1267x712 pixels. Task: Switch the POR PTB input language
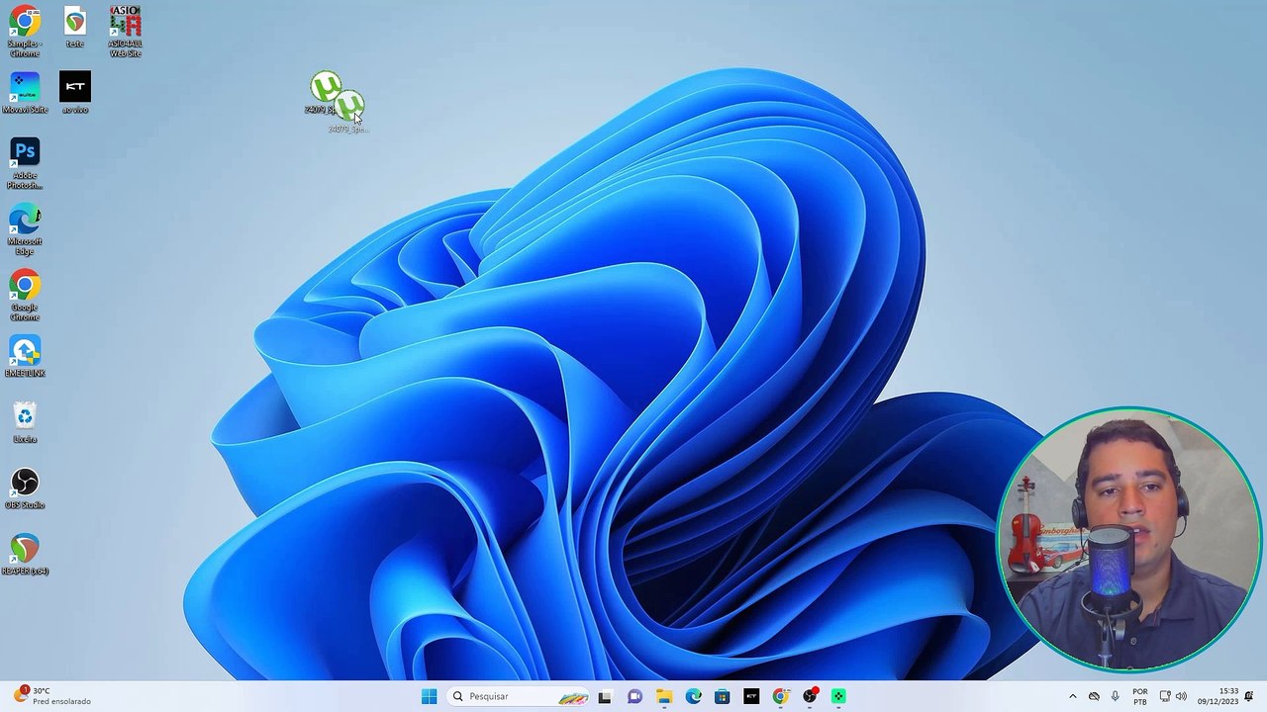[1140, 696]
